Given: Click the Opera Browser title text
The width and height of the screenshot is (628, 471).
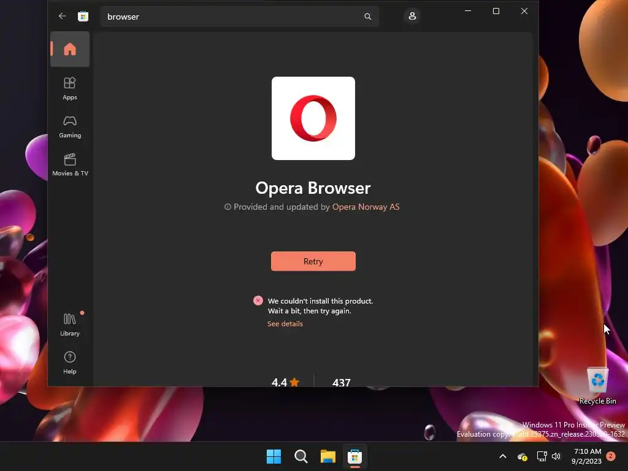Looking at the screenshot, I should coord(313,188).
